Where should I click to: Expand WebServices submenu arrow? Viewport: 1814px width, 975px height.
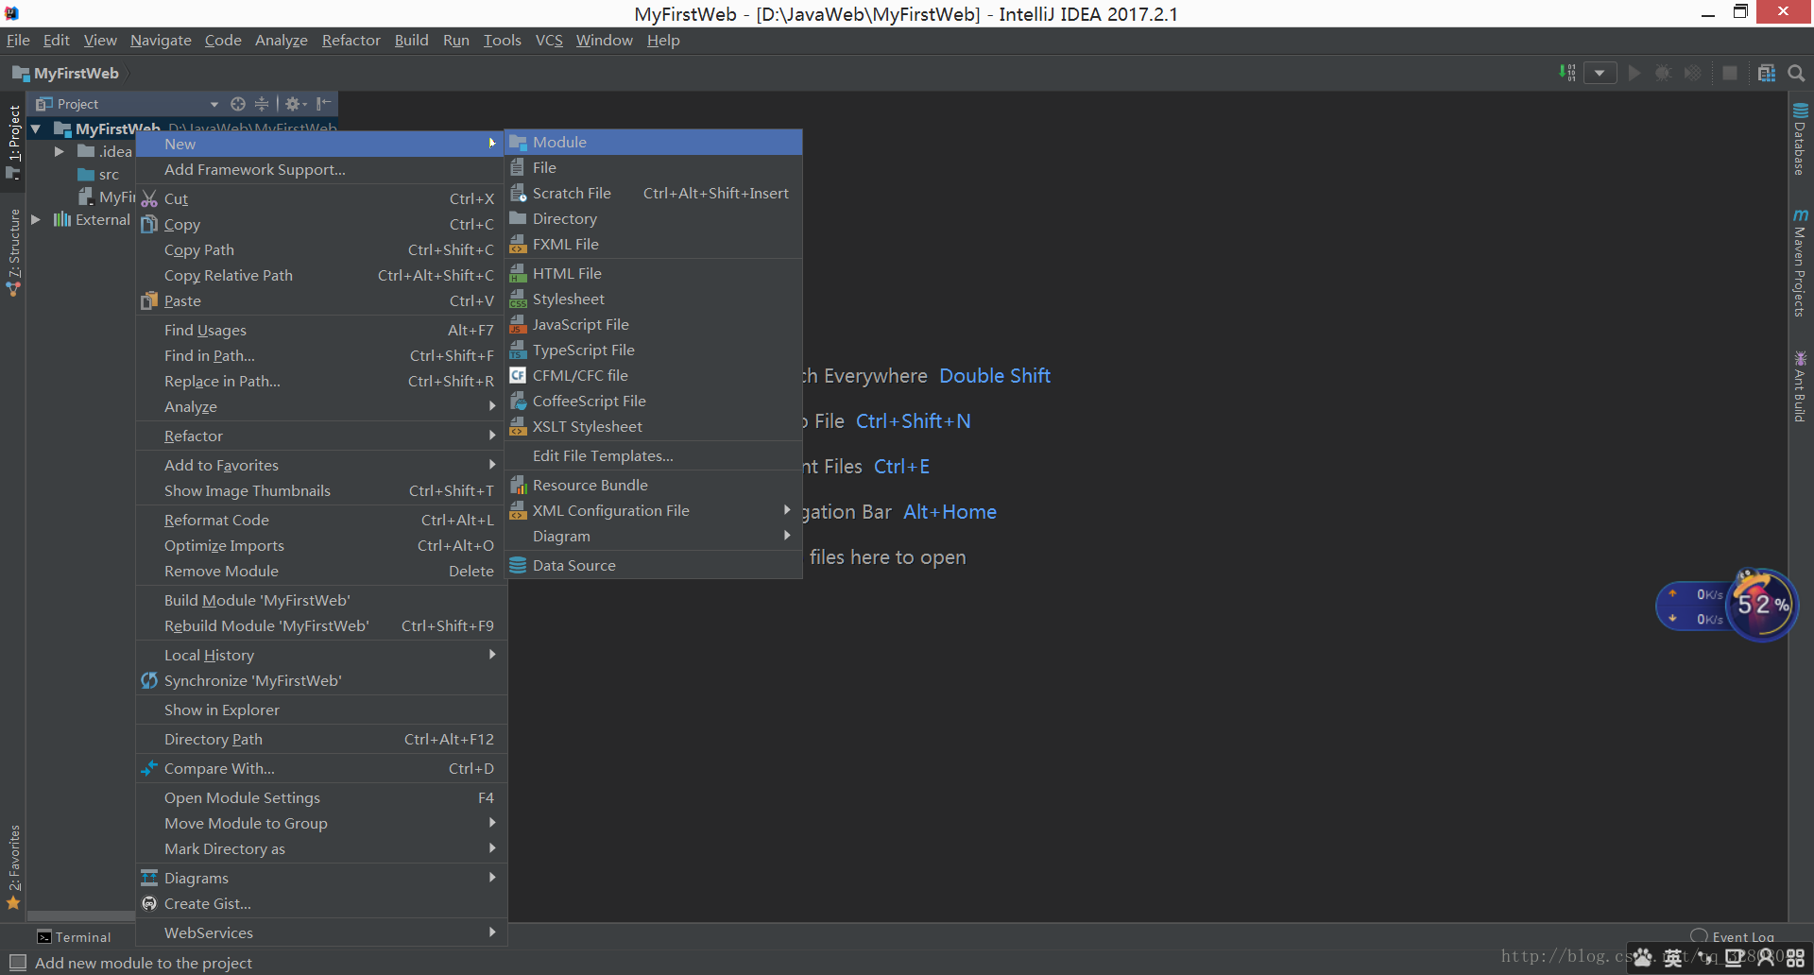coord(492,932)
